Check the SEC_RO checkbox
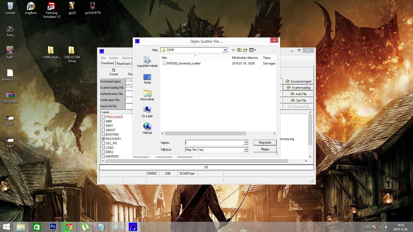The image size is (413, 232). click(103, 143)
